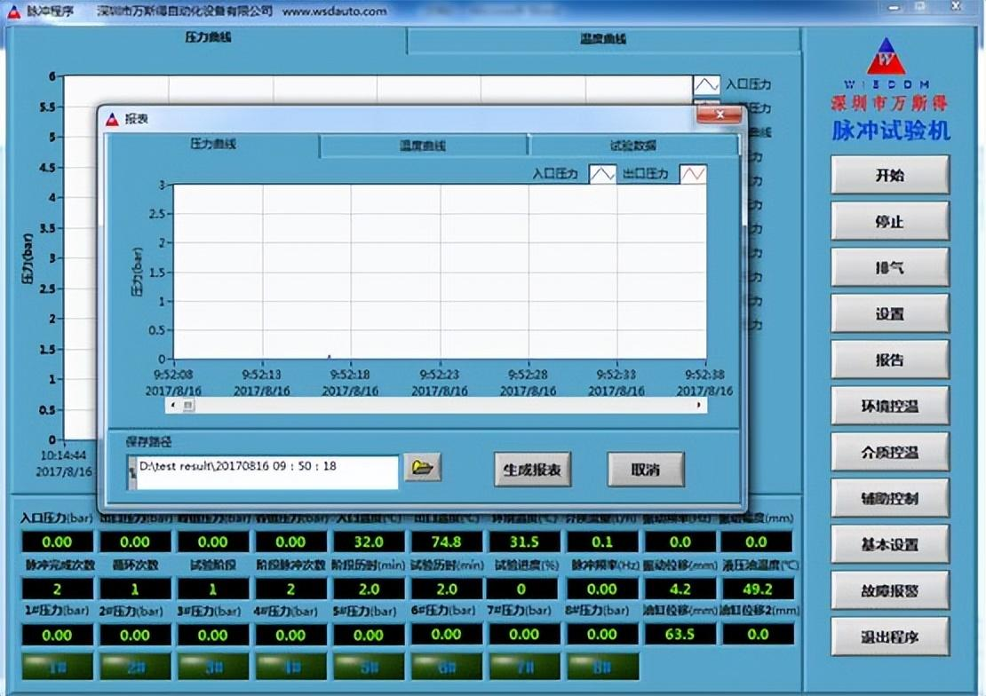Viewport: 986px width, 696px height.
Task: Click the WISDOM company logo in side panel
Action: click(x=886, y=63)
